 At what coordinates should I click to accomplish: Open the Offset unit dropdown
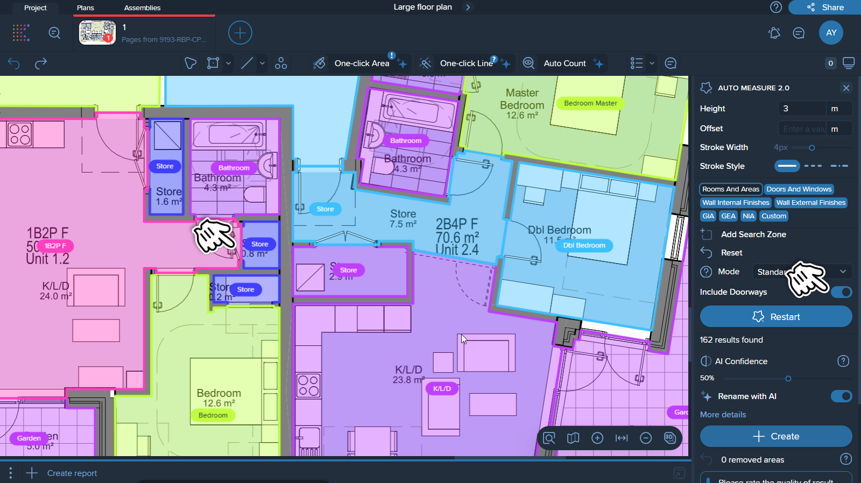pyautogui.click(x=839, y=129)
